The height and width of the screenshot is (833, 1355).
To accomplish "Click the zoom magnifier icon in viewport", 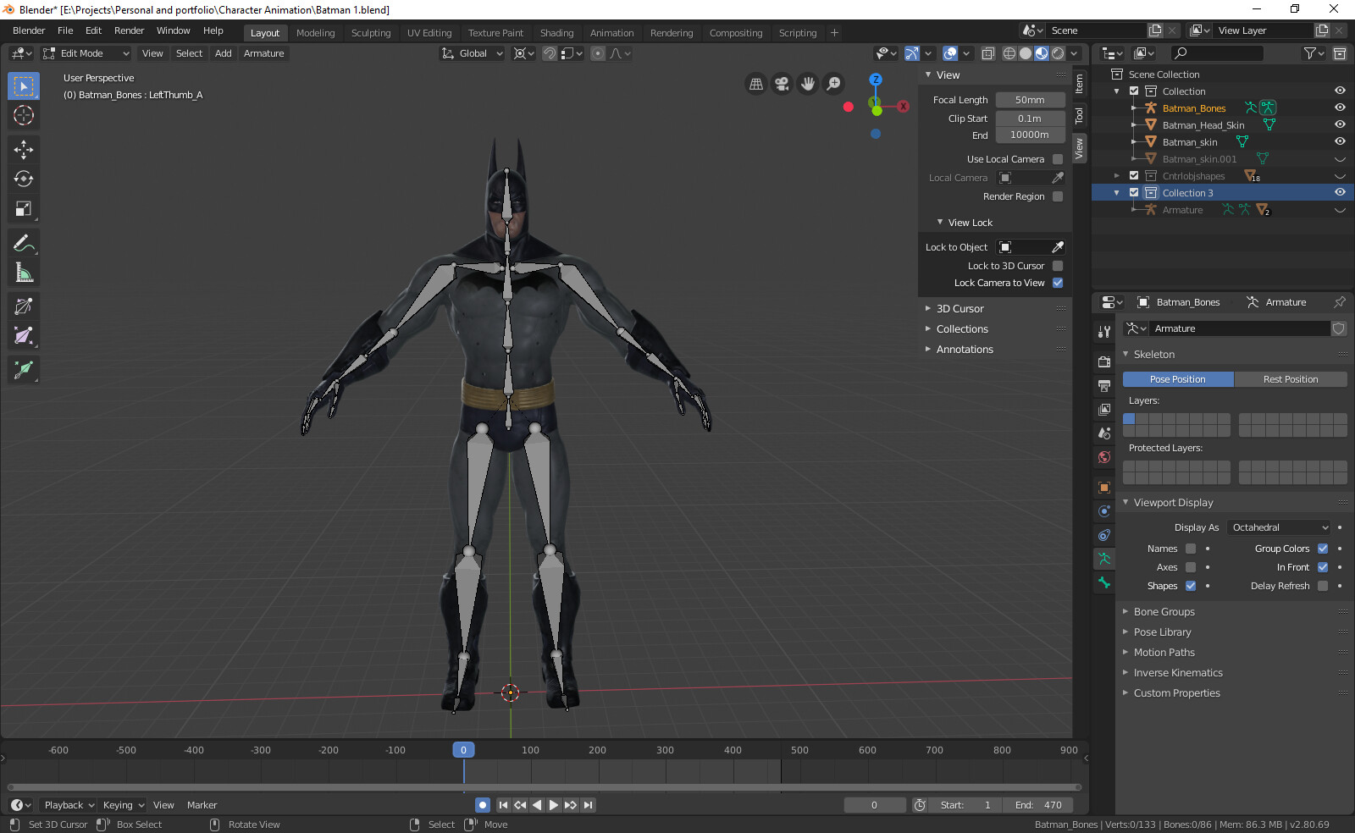I will [x=834, y=83].
